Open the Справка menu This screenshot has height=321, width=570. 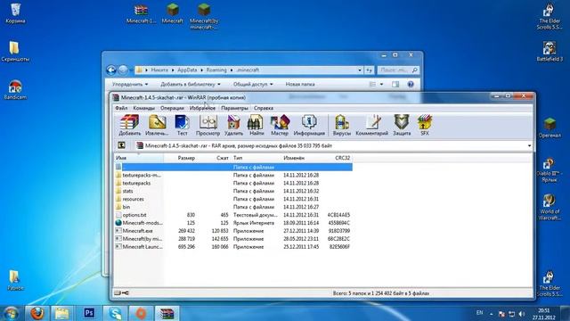pos(264,108)
